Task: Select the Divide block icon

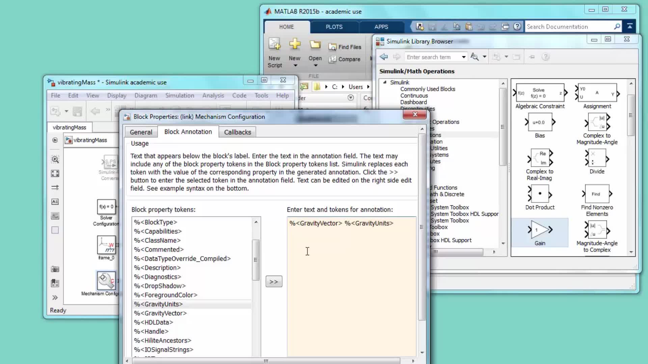Action: (597, 158)
